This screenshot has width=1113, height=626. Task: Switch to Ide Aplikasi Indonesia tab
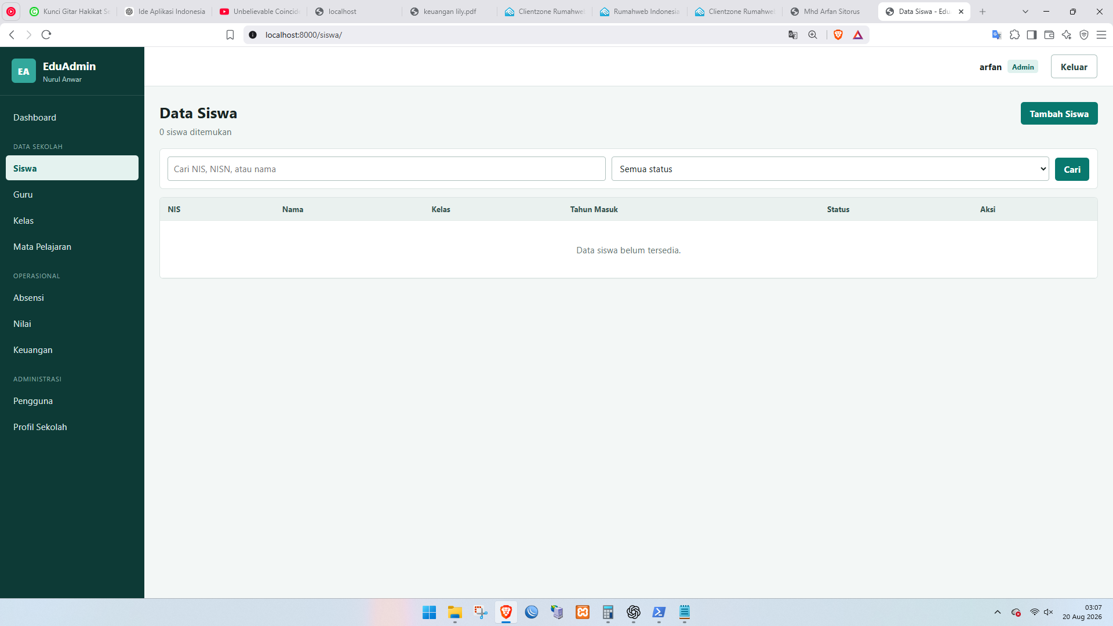165,12
